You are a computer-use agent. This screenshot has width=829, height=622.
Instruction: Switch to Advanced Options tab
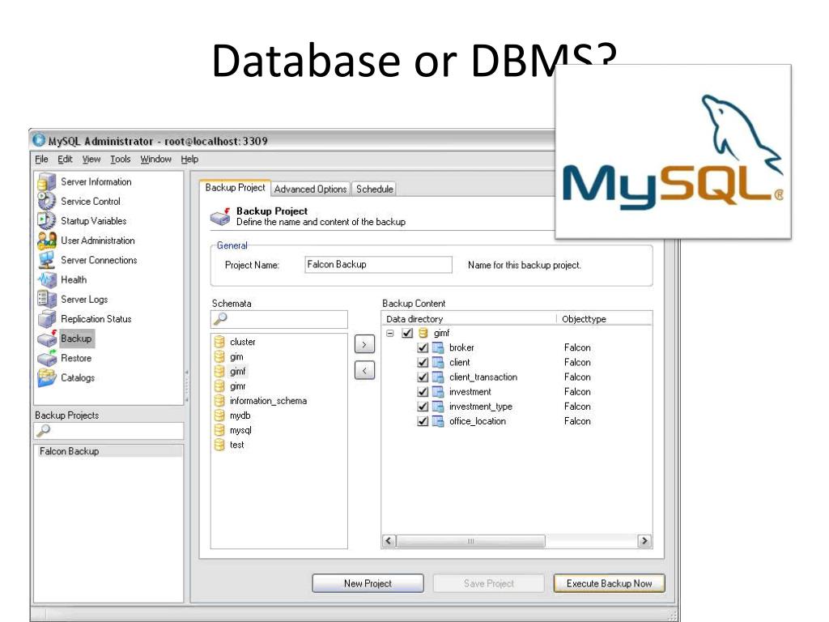(310, 189)
